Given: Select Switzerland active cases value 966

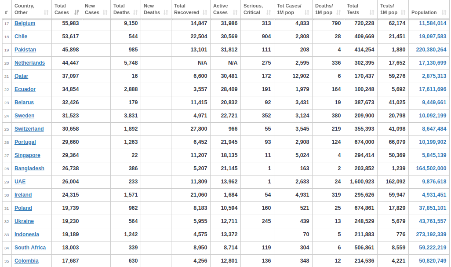Looking at the screenshot, I should point(233,129).
